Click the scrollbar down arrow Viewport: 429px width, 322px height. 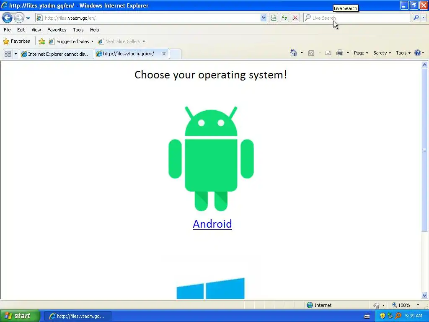pyautogui.click(x=425, y=295)
